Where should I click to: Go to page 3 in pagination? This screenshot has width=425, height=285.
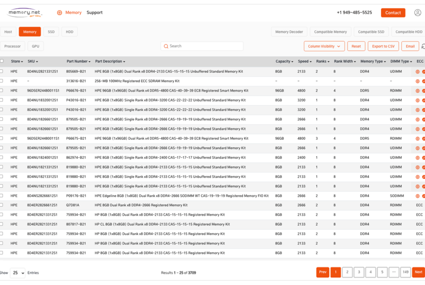(x=359, y=272)
